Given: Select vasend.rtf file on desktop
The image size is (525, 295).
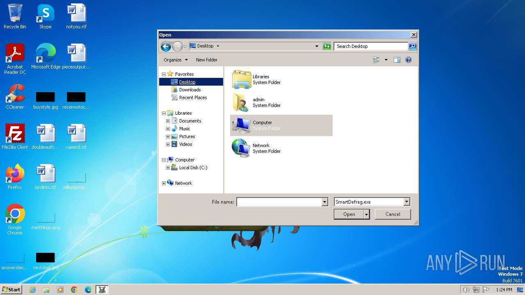Looking at the screenshot, I should pos(76,137).
